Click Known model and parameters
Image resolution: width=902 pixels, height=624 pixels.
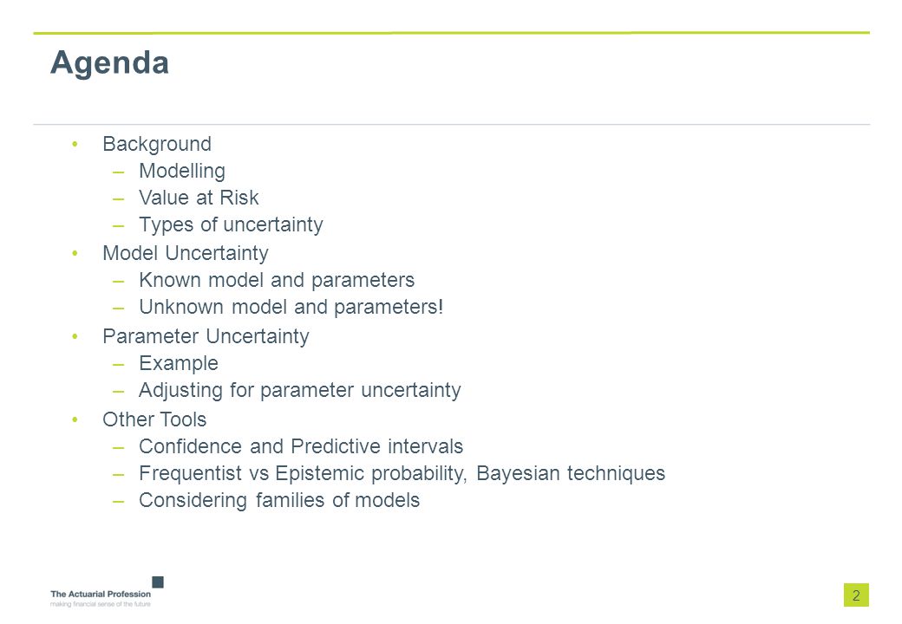pyautogui.click(x=276, y=281)
